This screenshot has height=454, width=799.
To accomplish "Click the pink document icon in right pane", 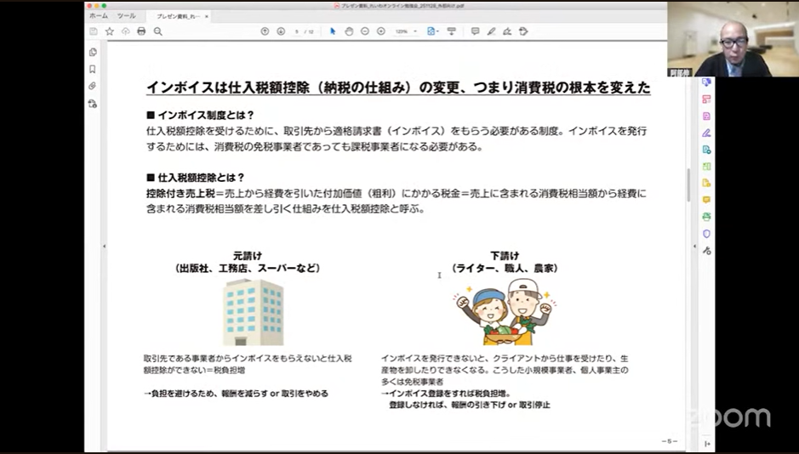I will coord(706,116).
